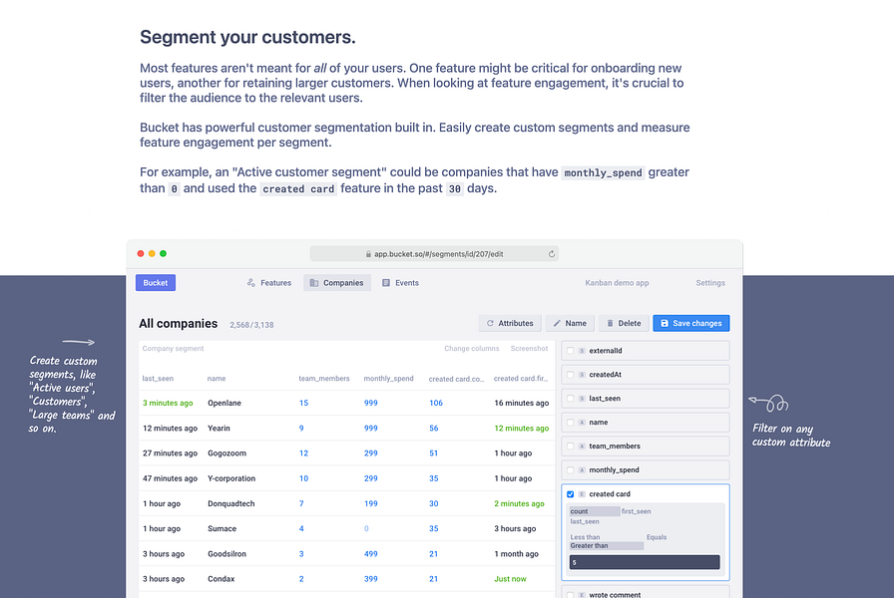Click the Condax company name
This screenshot has width=894, height=598.
(222, 579)
